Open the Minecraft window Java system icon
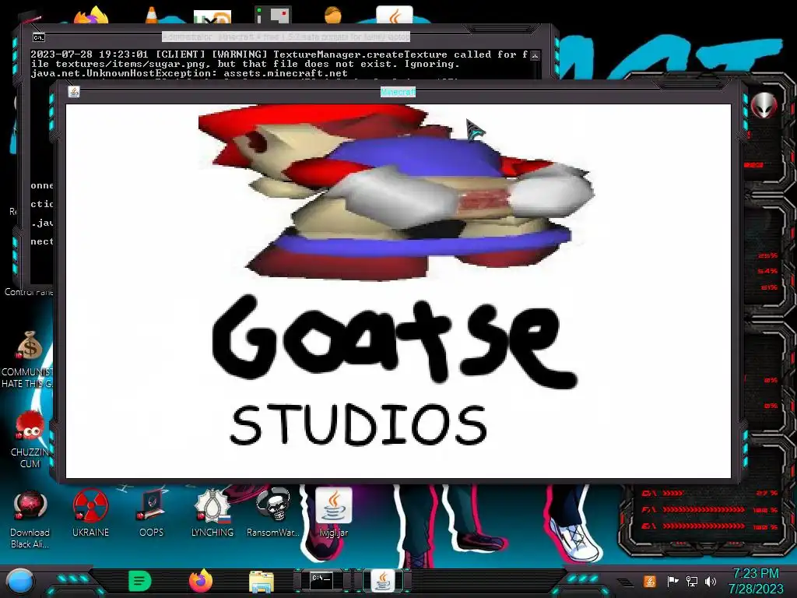The height and width of the screenshot is (598, 797). click(74, 92)
